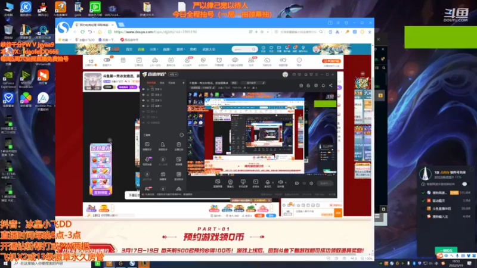
Task: Click the orange PC客户端 button
Action: [332, 61]
